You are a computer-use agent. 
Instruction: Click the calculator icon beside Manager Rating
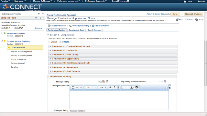tap(107, 82)
